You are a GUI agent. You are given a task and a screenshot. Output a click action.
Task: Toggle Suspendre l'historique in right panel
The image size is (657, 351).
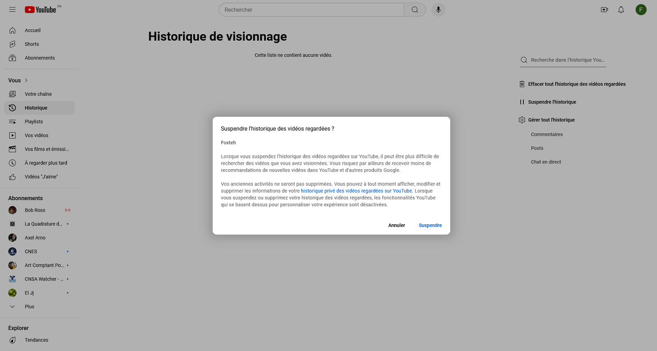tap(551, 102)
